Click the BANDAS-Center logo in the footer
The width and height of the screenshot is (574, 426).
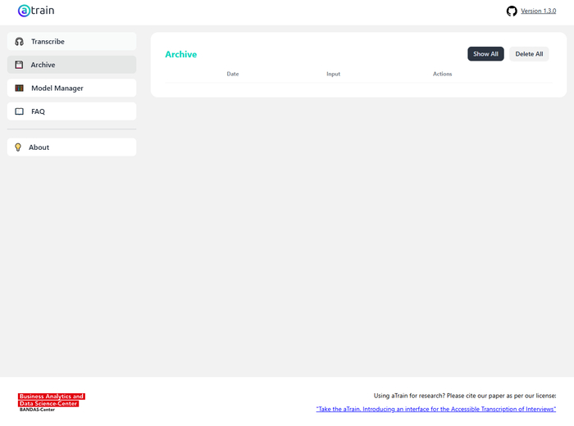click(52, 401)
